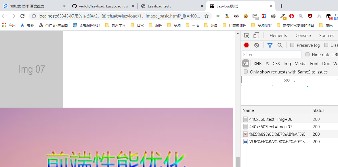This screenshot has width=338, height=167.
Task: Open the cookie extension icon
Action: tap(246, 16)
